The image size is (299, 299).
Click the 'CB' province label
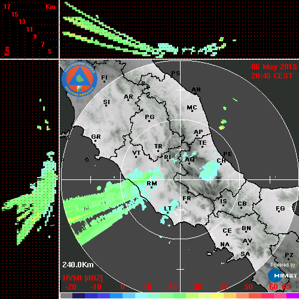point(242,204)
